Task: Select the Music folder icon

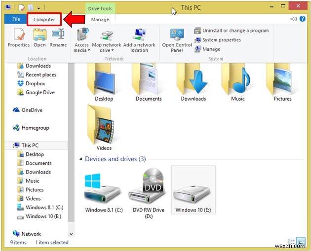Action: click(x=238, y=82)
